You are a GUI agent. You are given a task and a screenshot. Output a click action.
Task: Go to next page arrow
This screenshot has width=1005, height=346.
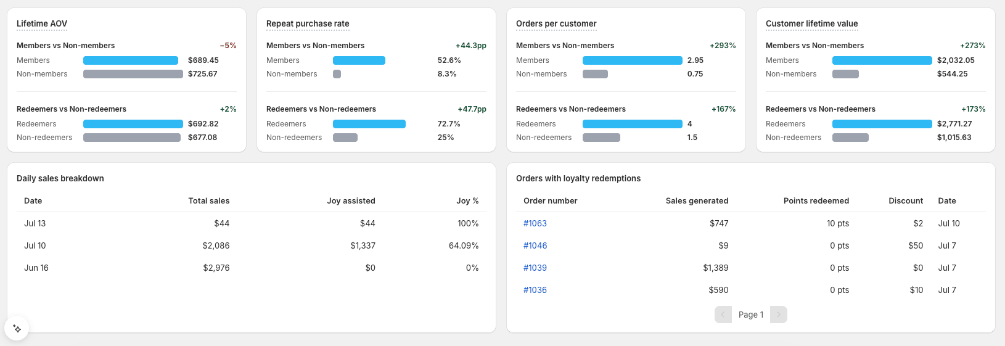click(x=779, y=315)
